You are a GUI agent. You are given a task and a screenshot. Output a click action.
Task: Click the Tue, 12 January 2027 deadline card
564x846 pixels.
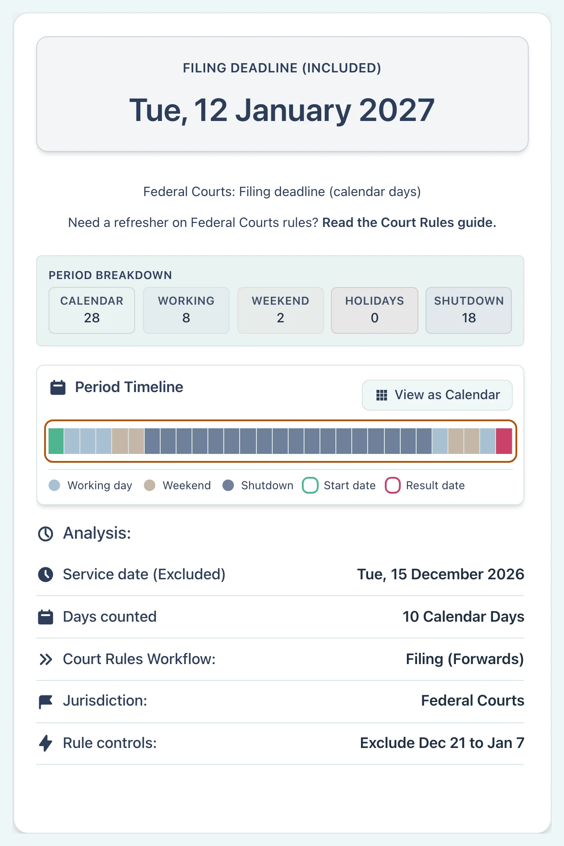(282, 94)
